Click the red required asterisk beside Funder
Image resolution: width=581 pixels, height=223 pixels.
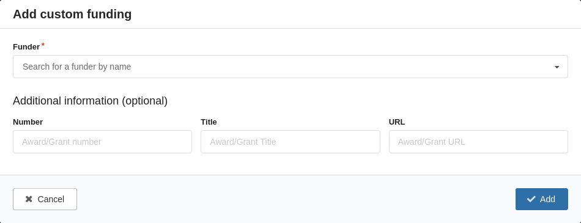(x=43, y=45)
